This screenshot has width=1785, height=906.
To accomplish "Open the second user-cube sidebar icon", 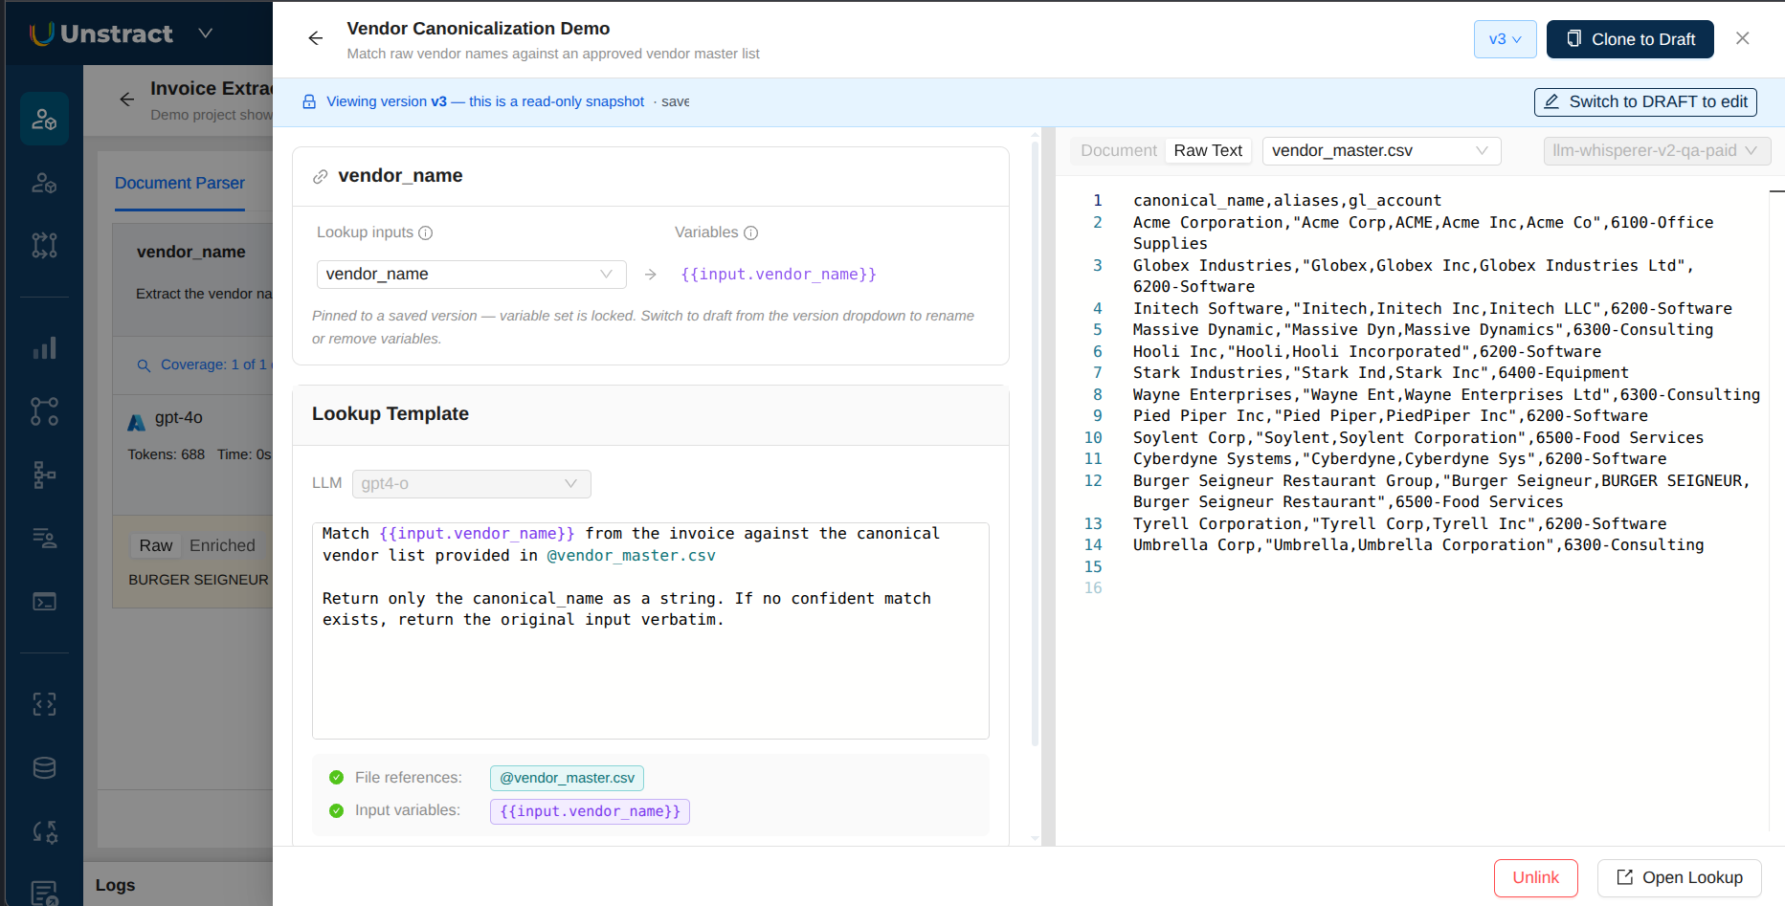I will pyautogui.click(x=44, y=183).
